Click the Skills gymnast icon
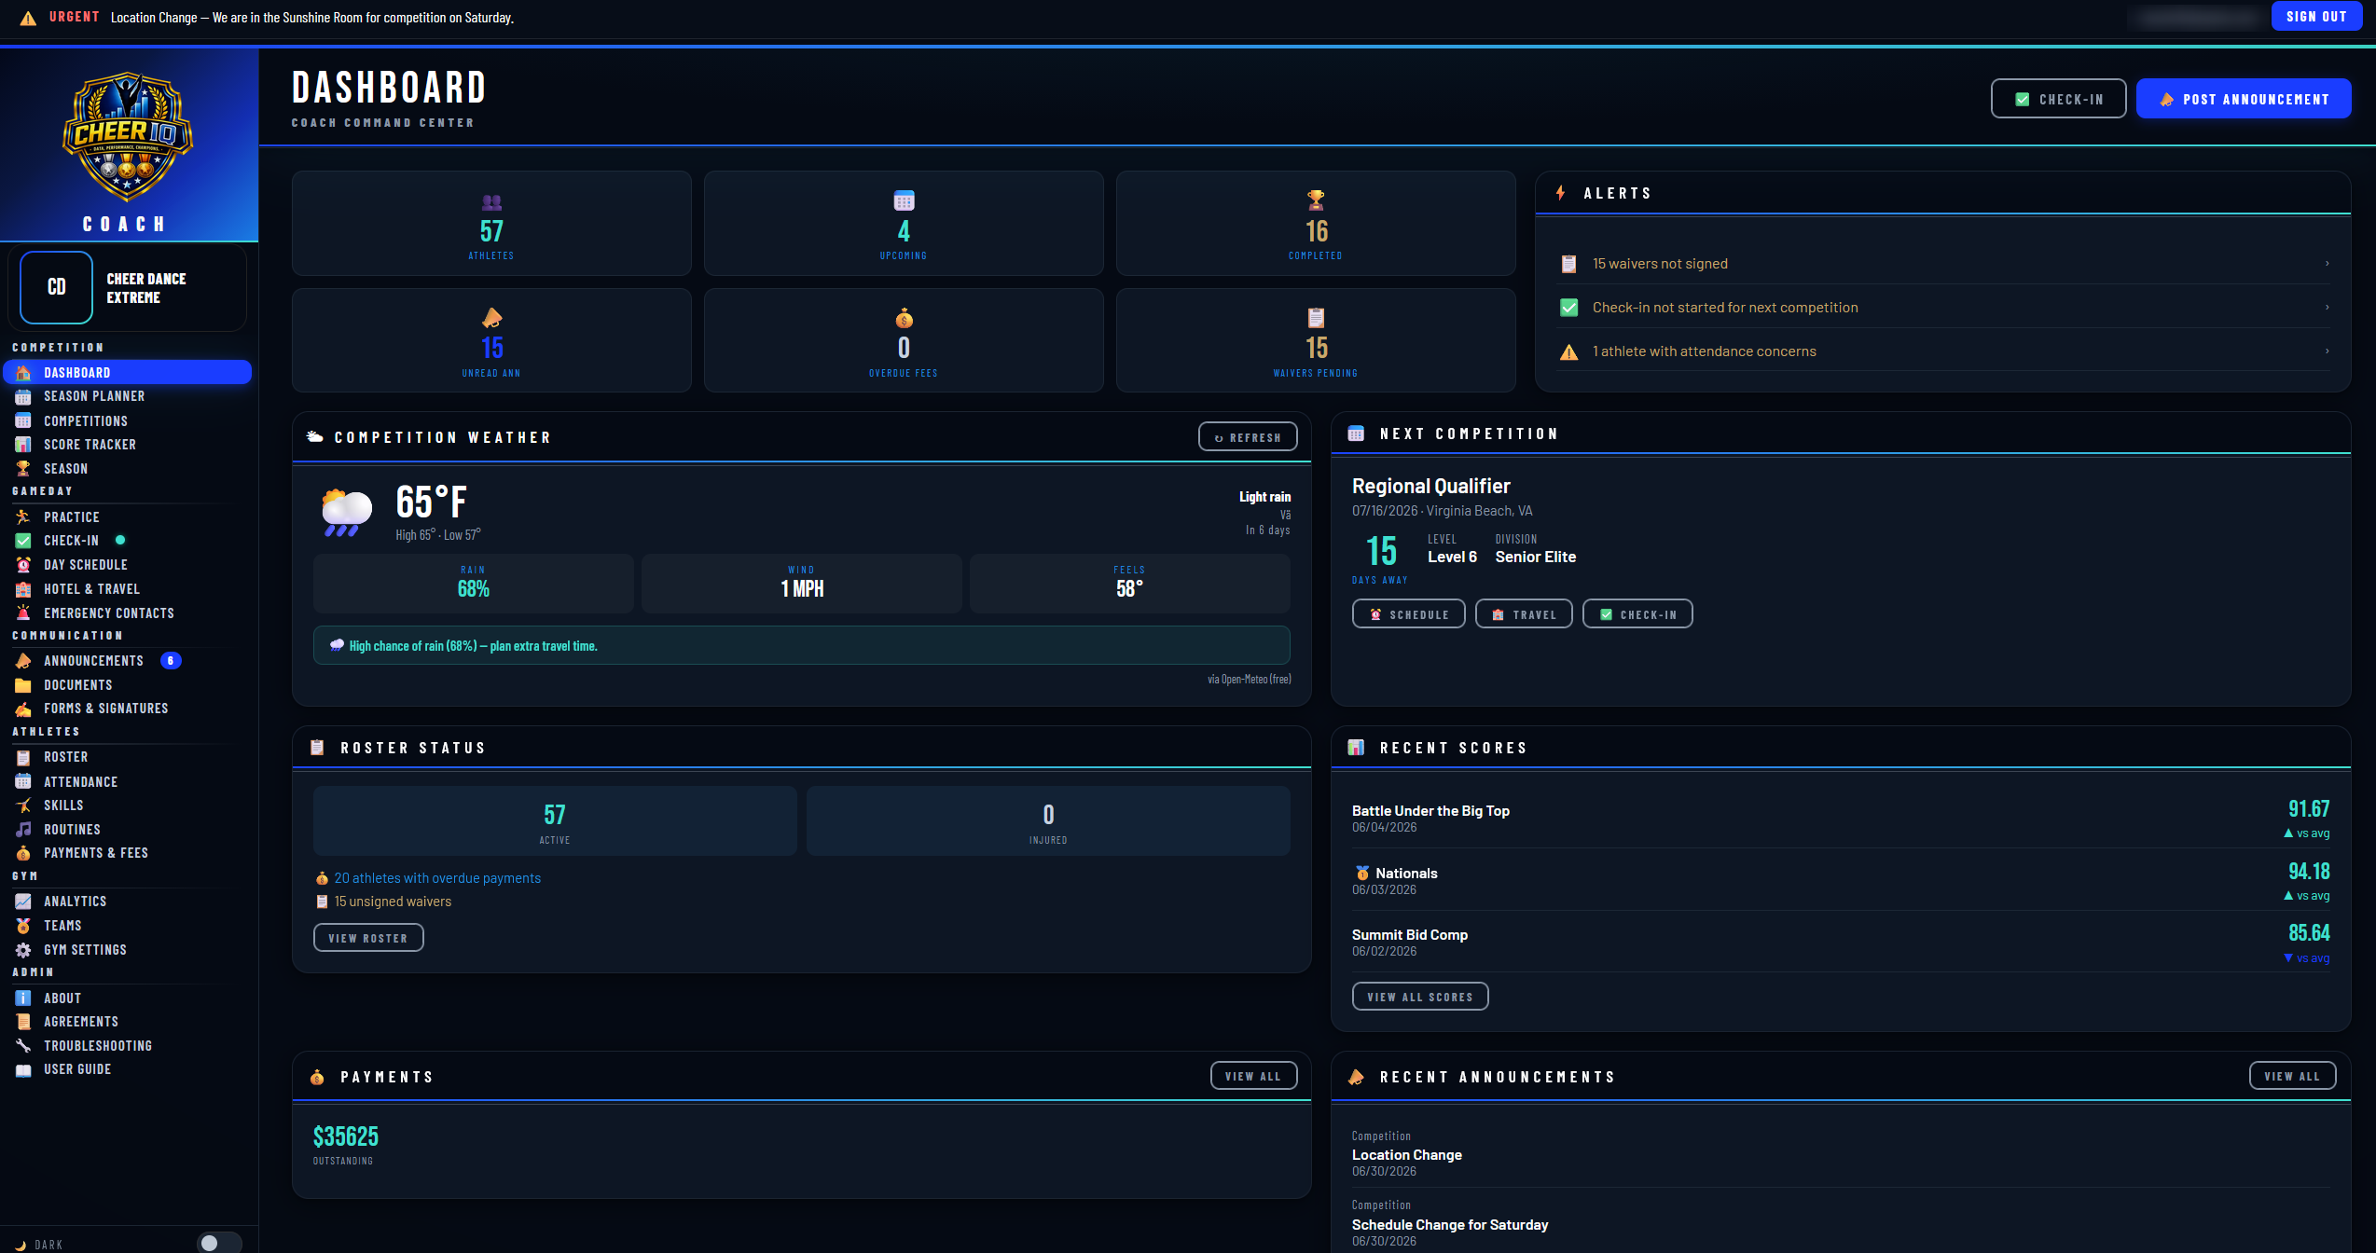Screen dimensions: 2376x1253 pyautogui.click(x=23, y=805)
